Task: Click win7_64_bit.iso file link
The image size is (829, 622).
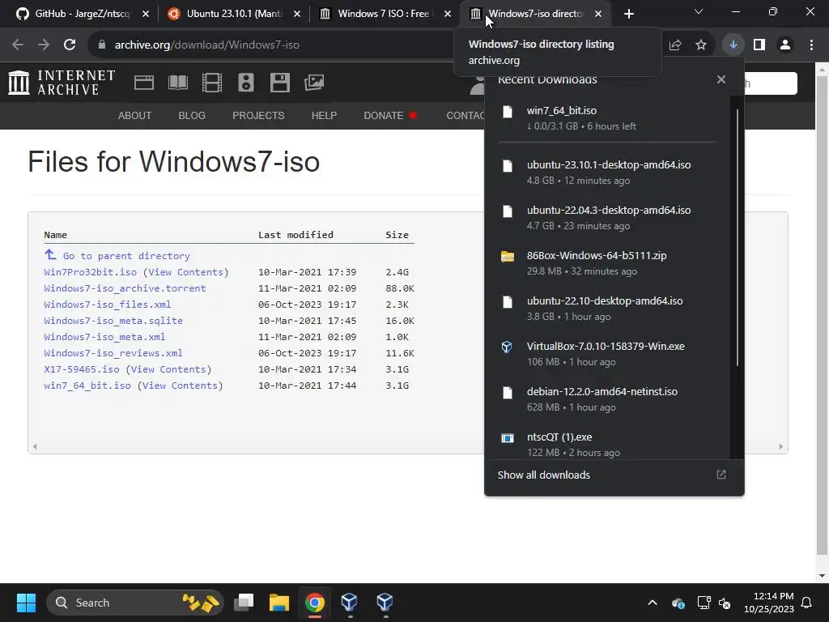Action: (87, 386)
